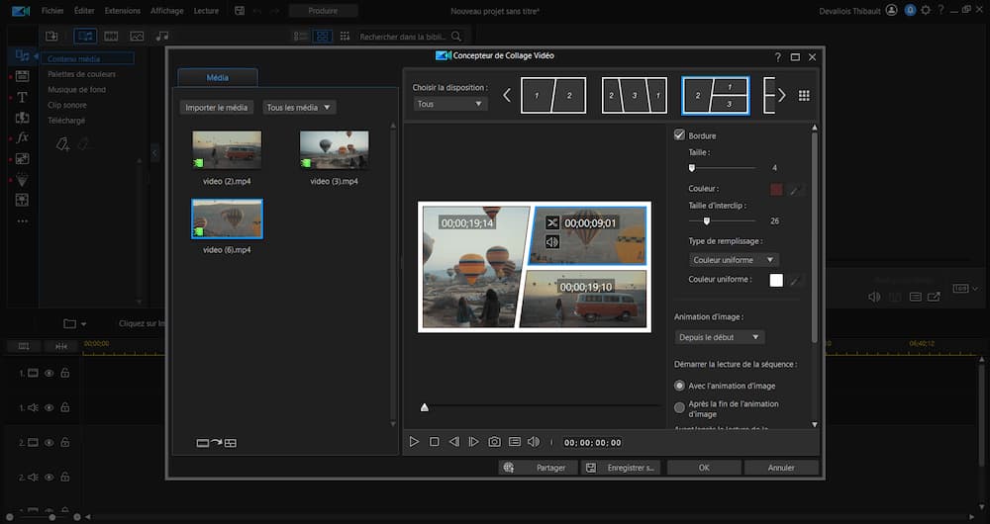Open user account icon

(x=892, y=11)
